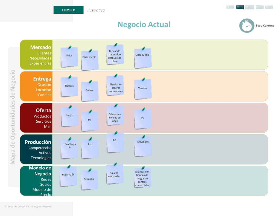This screenshot has width=280, height=216.
Task: Select the Alianzas con tiendas de juegos note
Action: (x=142, y=177)
